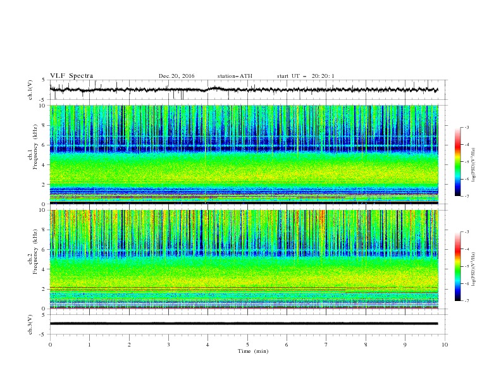This screenshot has height=387, width=501.
Task: Click the time axis tick label "4"
Action: point(207,345)
